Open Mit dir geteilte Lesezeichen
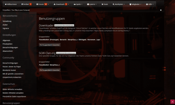The image size is (175, 105). coord(13,74)
